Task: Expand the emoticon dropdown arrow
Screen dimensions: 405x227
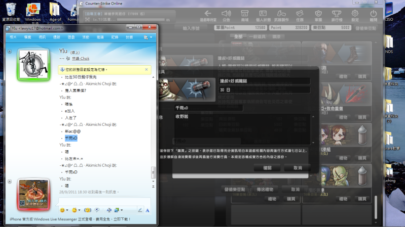Action: (x=67, y=210)
